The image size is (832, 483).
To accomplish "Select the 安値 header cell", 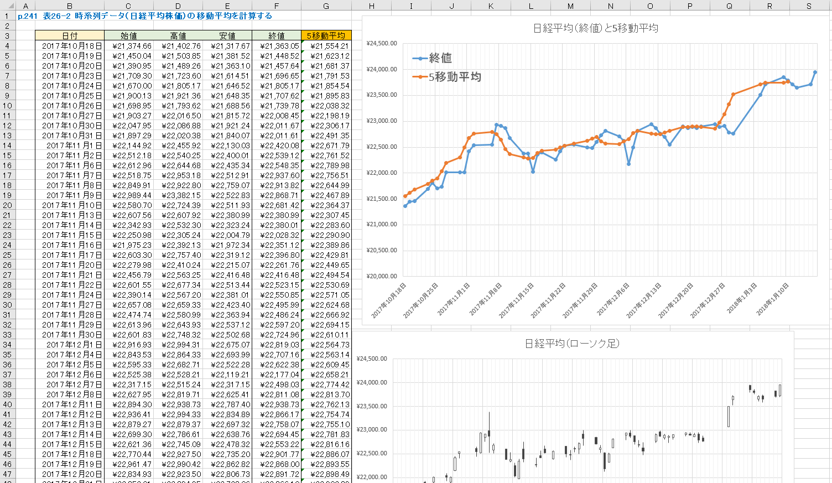I will point(227,36).
